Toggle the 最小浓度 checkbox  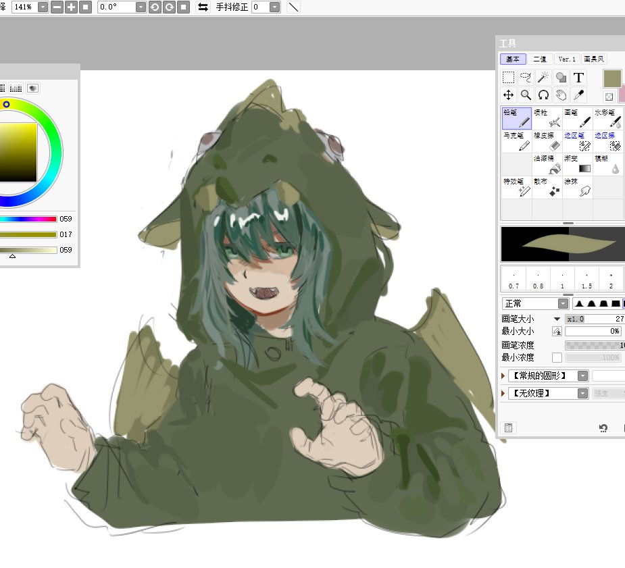(x=557, y=358)
